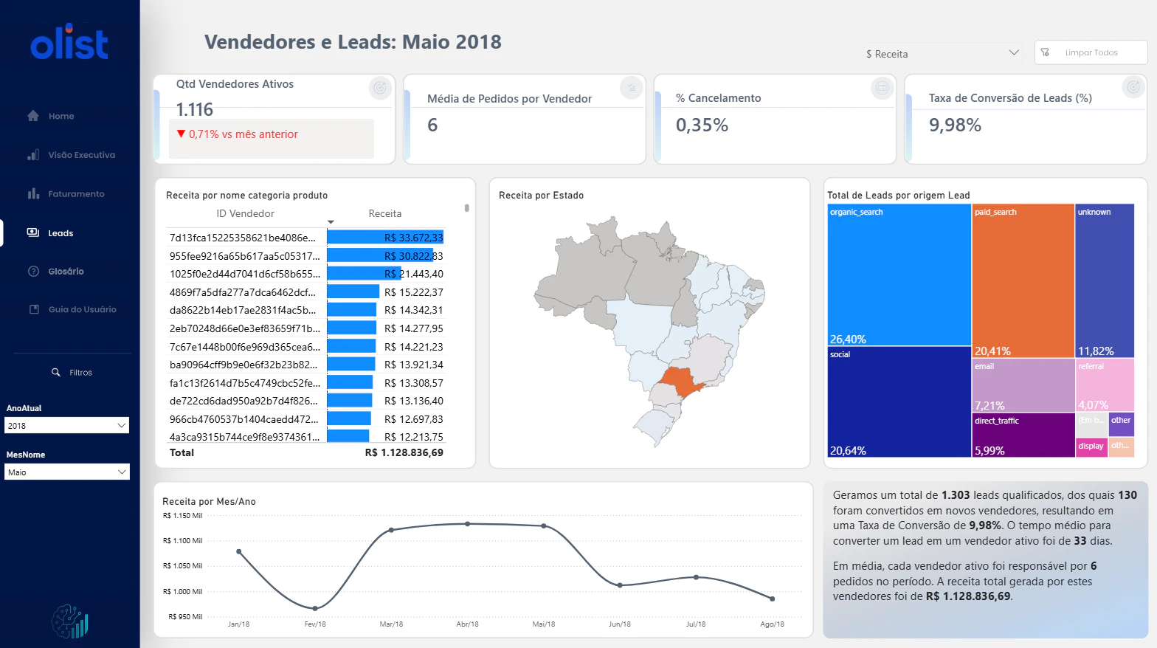Click the Filtros label
1157x648 pixels.
tap(80, 373)
